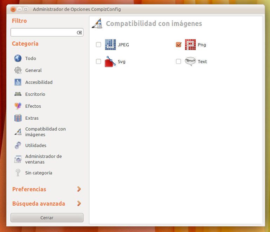Screen dimensions: 270x232
Task: Open the Text plugin speech-bubble icon
Action: tap(190, 61)
